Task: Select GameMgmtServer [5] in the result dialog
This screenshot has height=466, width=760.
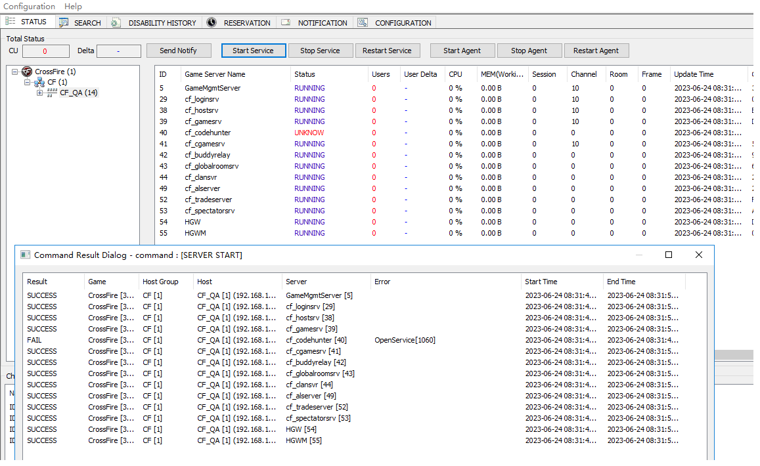Action: [x=319, y=295]
